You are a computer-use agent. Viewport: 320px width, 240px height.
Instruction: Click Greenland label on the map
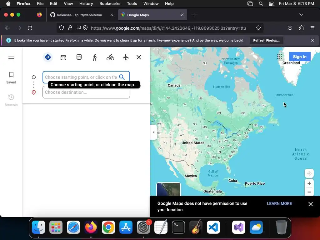pyautogui.click(x=291, y=63)
